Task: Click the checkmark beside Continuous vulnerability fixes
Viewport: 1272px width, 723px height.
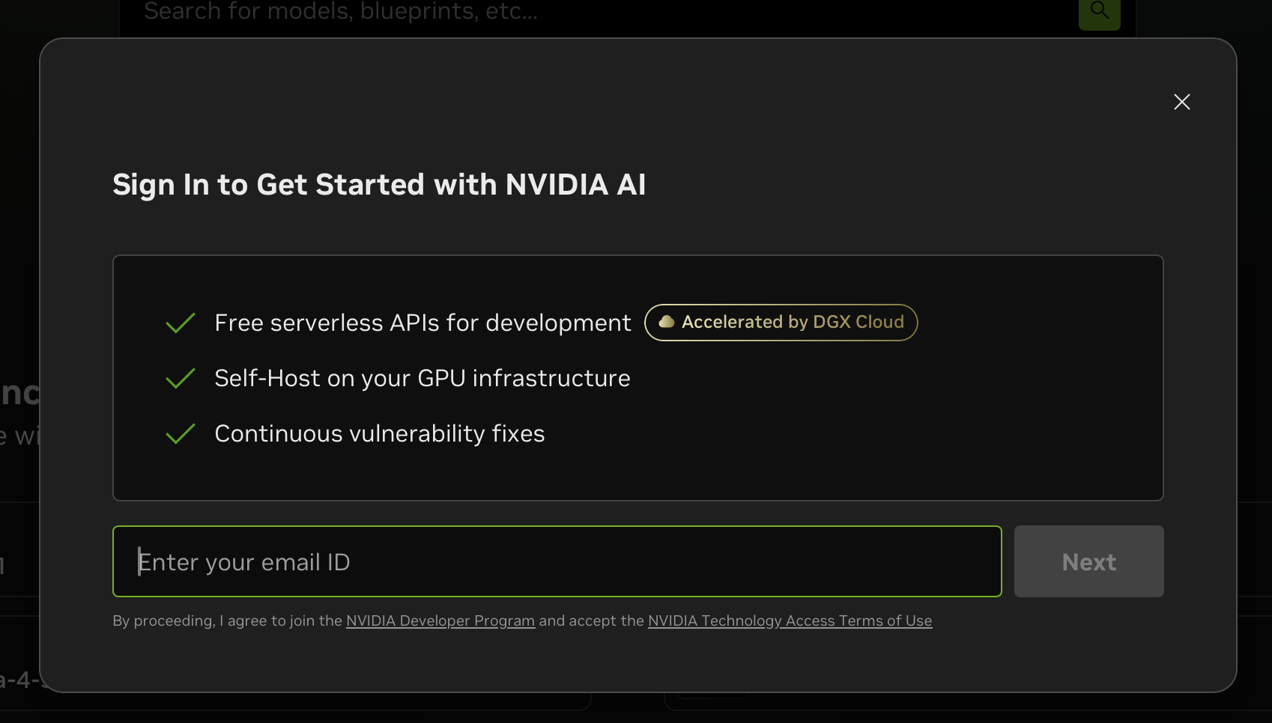Action: pyautogui.click(x=181, y=434)
